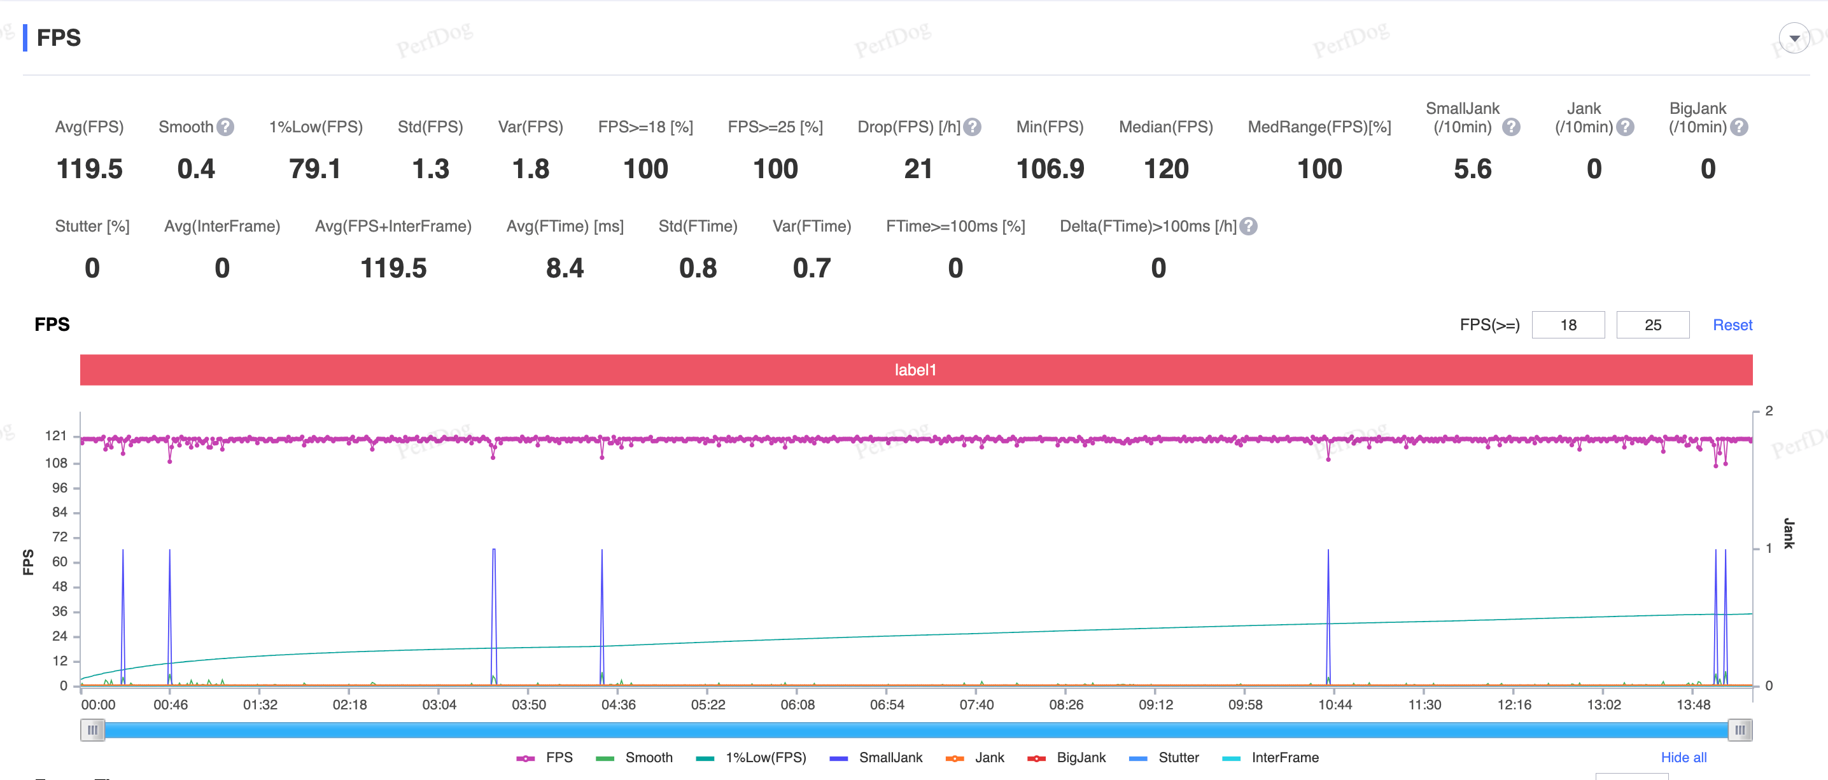Click SmallJank (/10min) help question mark
Image resolution: width=1828 pixels, height=780 pixels.
pos(1511,127)
